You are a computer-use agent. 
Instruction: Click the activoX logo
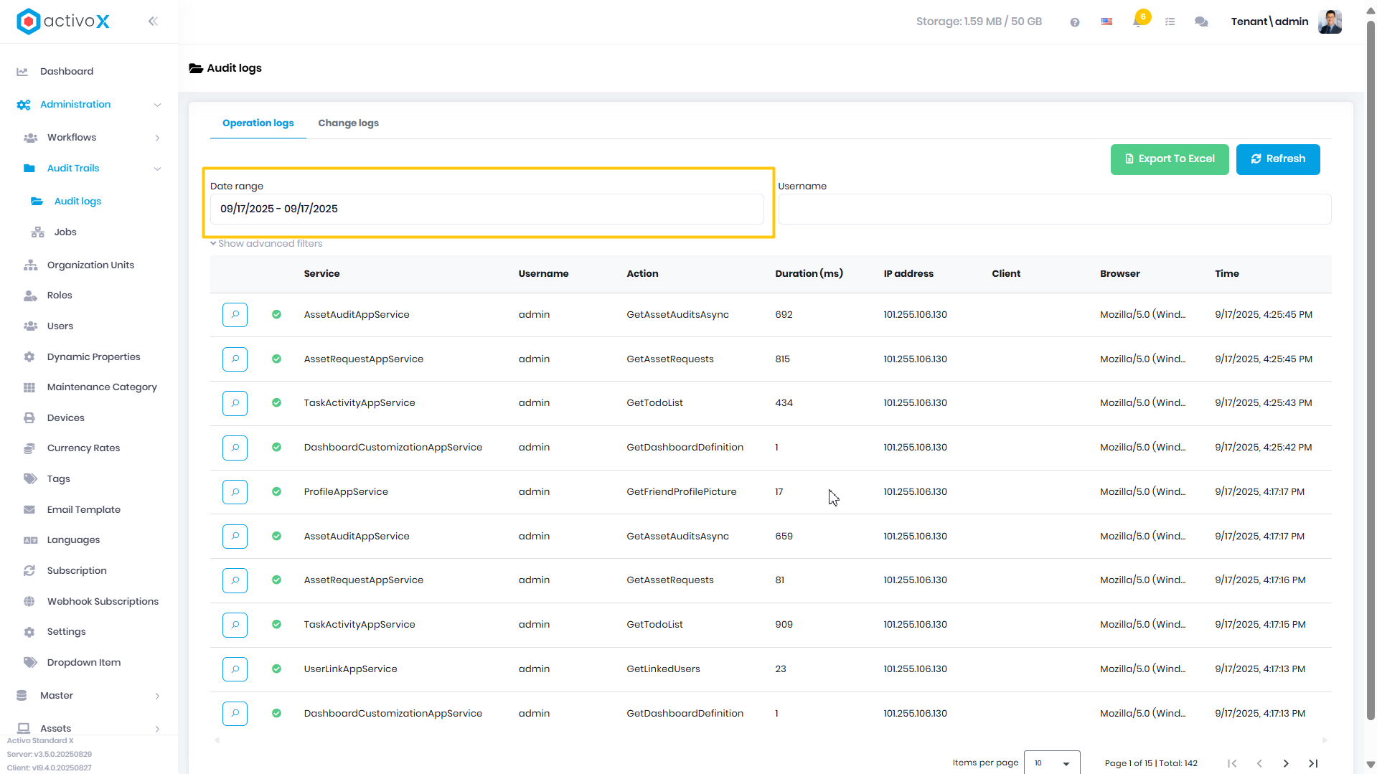coord(63,22)
